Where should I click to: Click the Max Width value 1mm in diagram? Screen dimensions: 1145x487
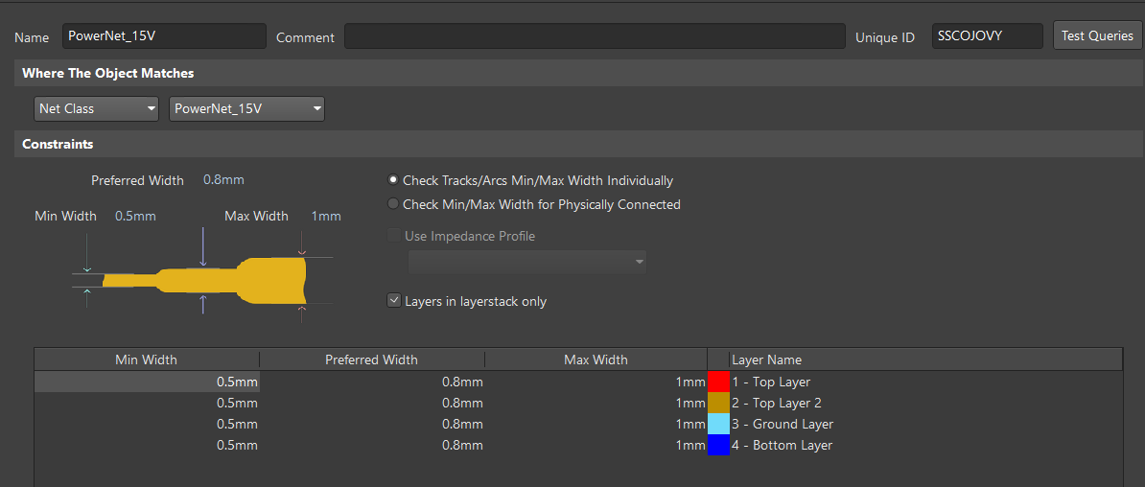(x=326, y=217)
